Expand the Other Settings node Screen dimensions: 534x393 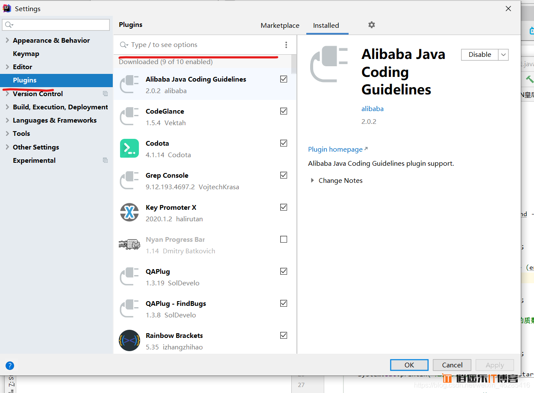pos(7,147)
